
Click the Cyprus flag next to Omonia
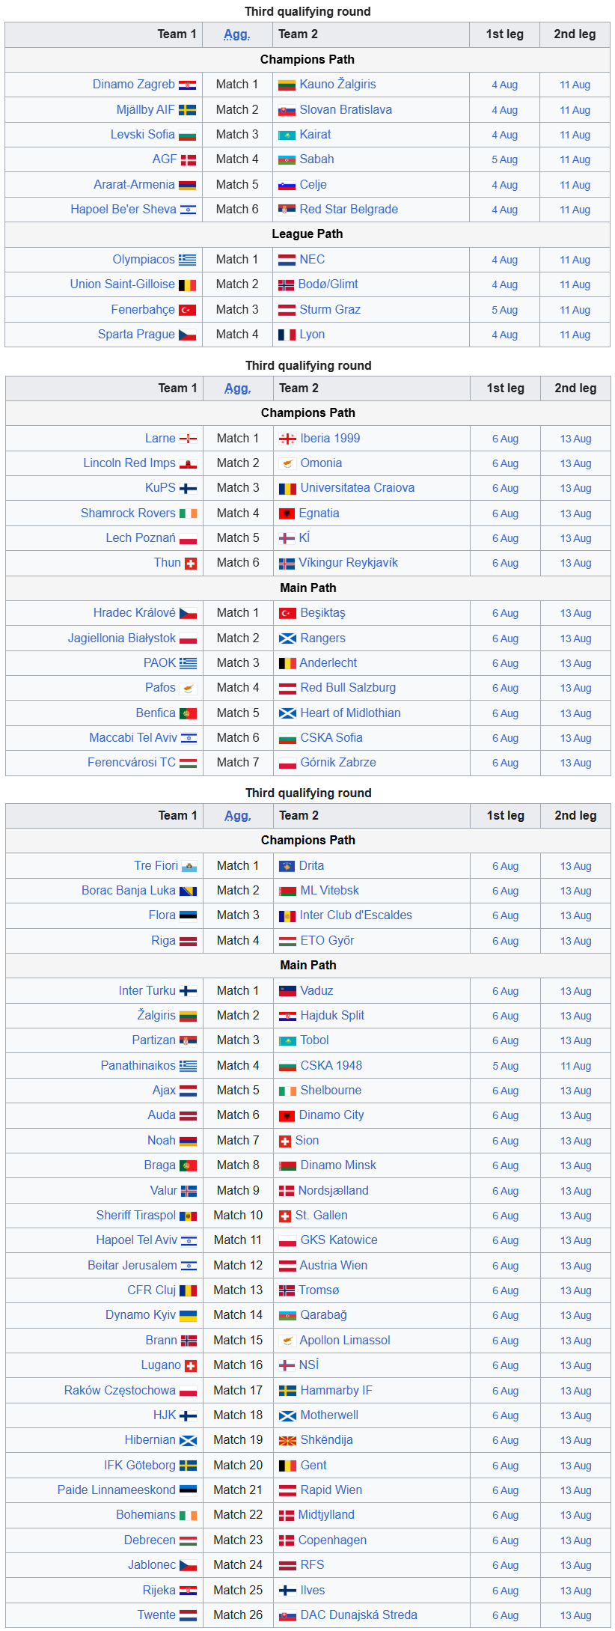287,463
